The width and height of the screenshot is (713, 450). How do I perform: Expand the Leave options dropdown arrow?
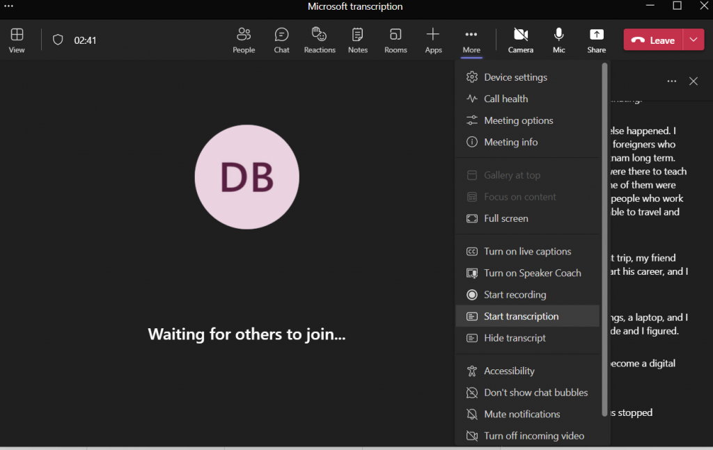click(694, 40)
